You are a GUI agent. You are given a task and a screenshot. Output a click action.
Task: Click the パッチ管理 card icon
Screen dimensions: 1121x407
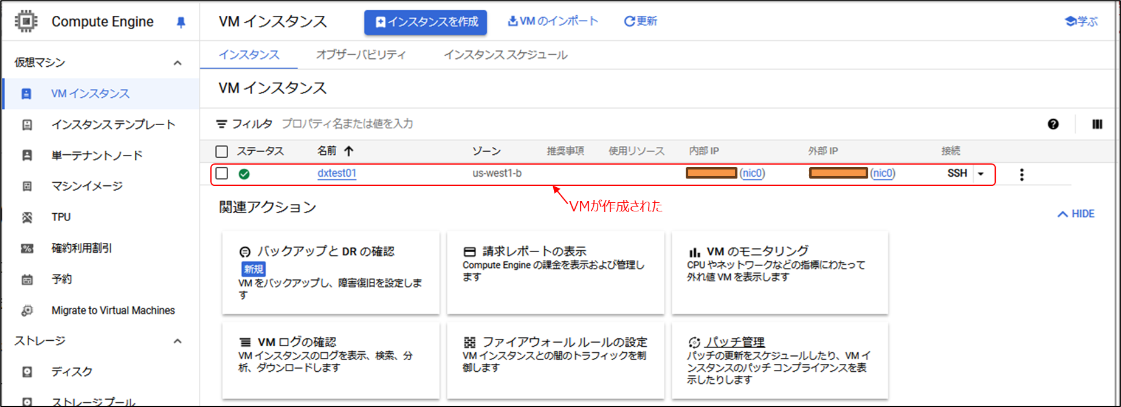point(694,343)
